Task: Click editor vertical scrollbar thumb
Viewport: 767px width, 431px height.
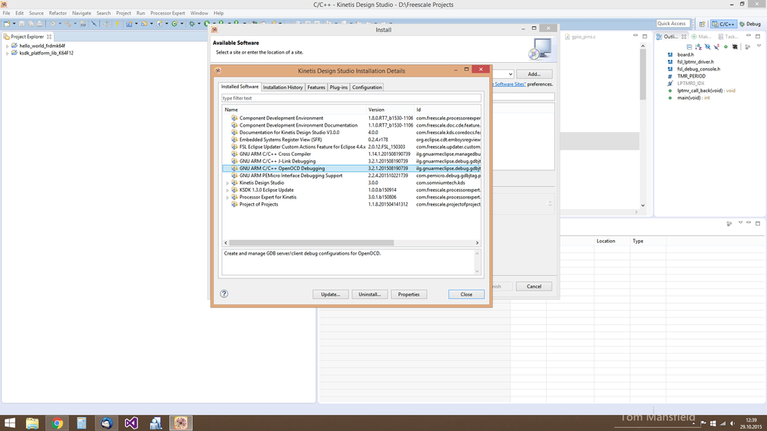Action: [x=643, y=74]
